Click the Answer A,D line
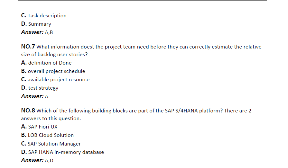288x168 pixels. point(37,161)
